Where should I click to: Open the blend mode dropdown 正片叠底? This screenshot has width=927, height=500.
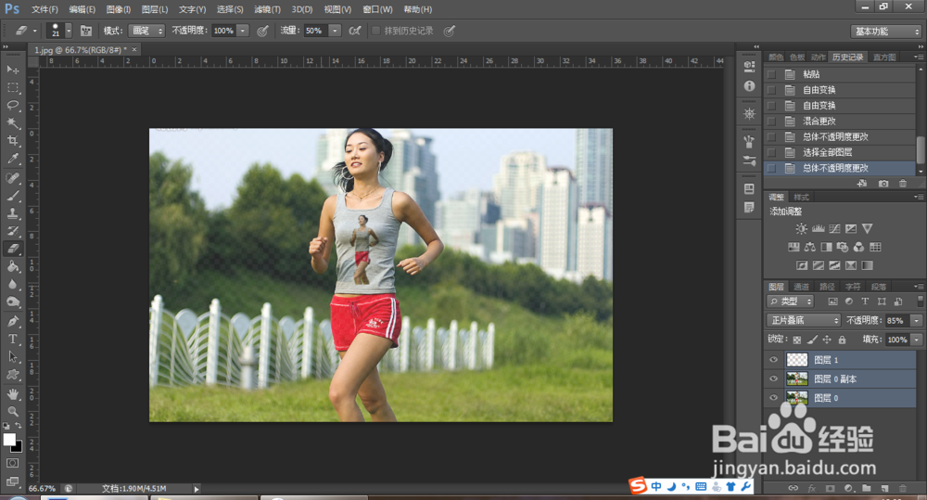tap(804, 320)
